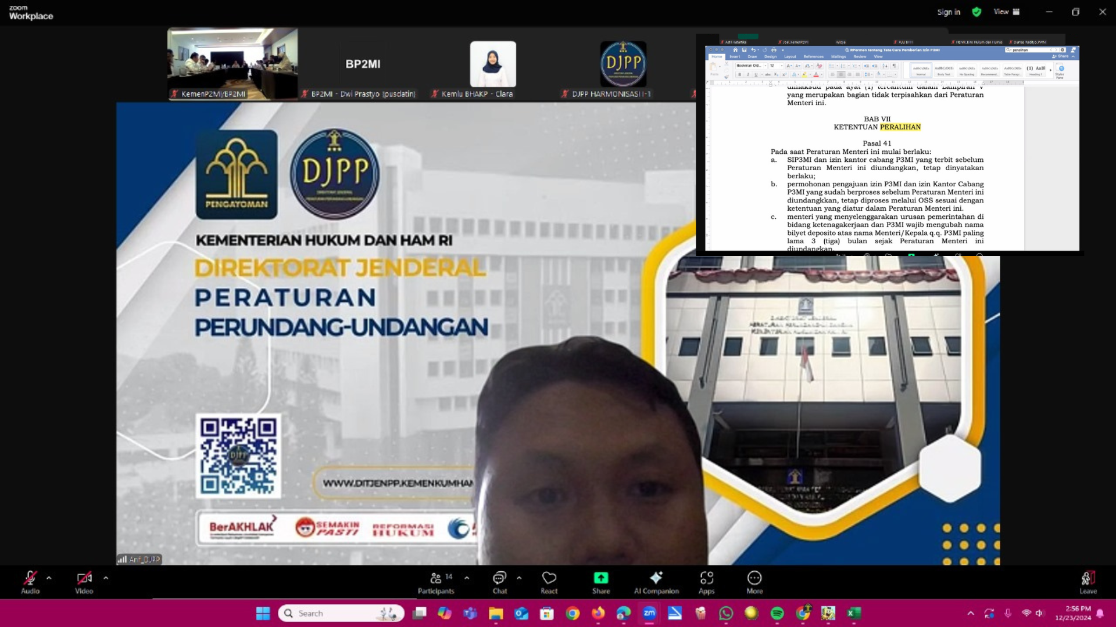Open the More options menu
Image resolution: width=1116 pixels, height=627 pixels.
[754, 582]
